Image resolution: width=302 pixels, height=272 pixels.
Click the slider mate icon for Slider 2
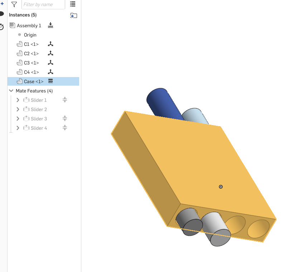tap(26, 109)
